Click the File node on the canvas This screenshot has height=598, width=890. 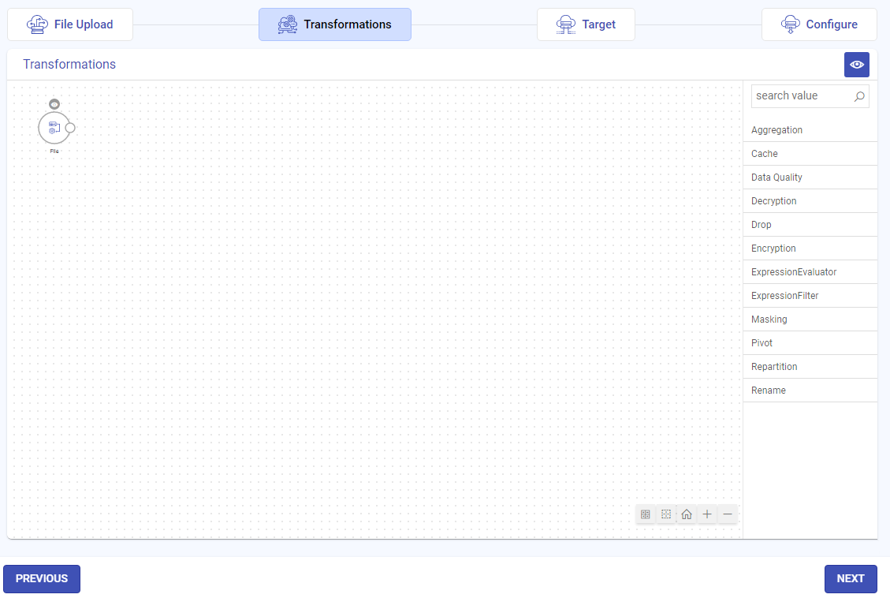point(54,128)
